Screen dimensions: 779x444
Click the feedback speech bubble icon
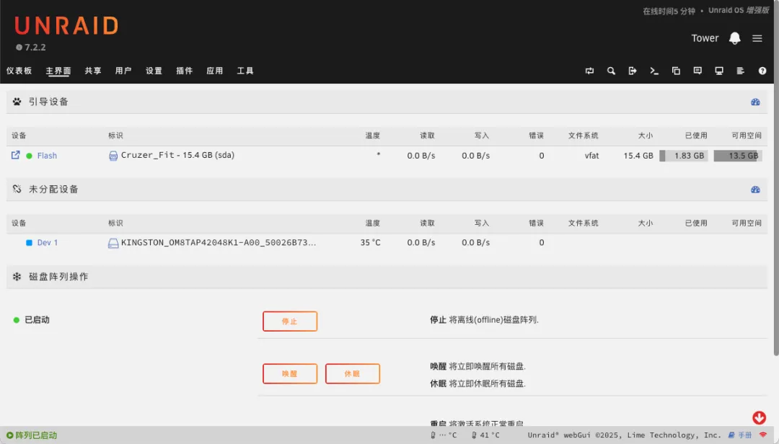click(x=697, y=71)
